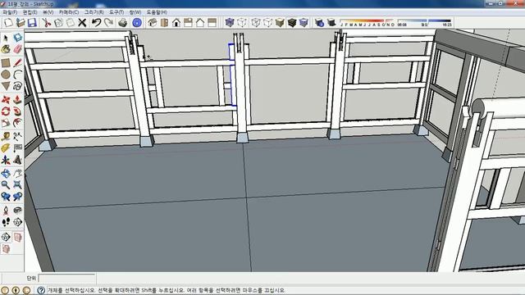525x295 pixels.
Task: Select the Freehand drawing tool
Action: (18, 86)
